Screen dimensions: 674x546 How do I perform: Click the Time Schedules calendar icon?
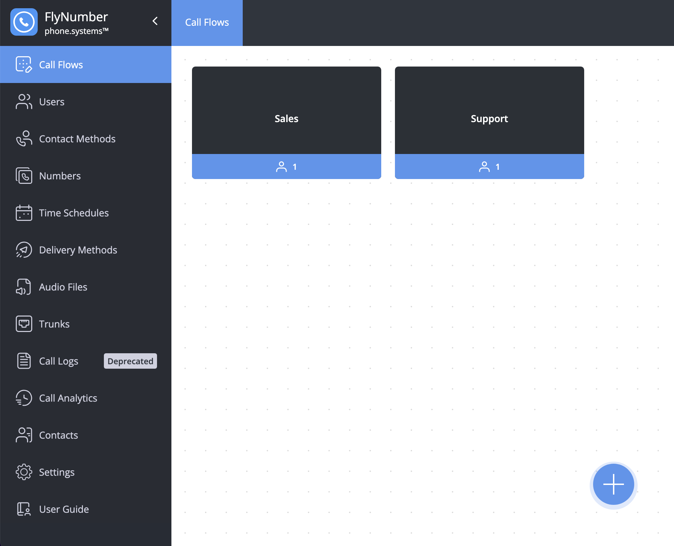[x=24, y=213]
